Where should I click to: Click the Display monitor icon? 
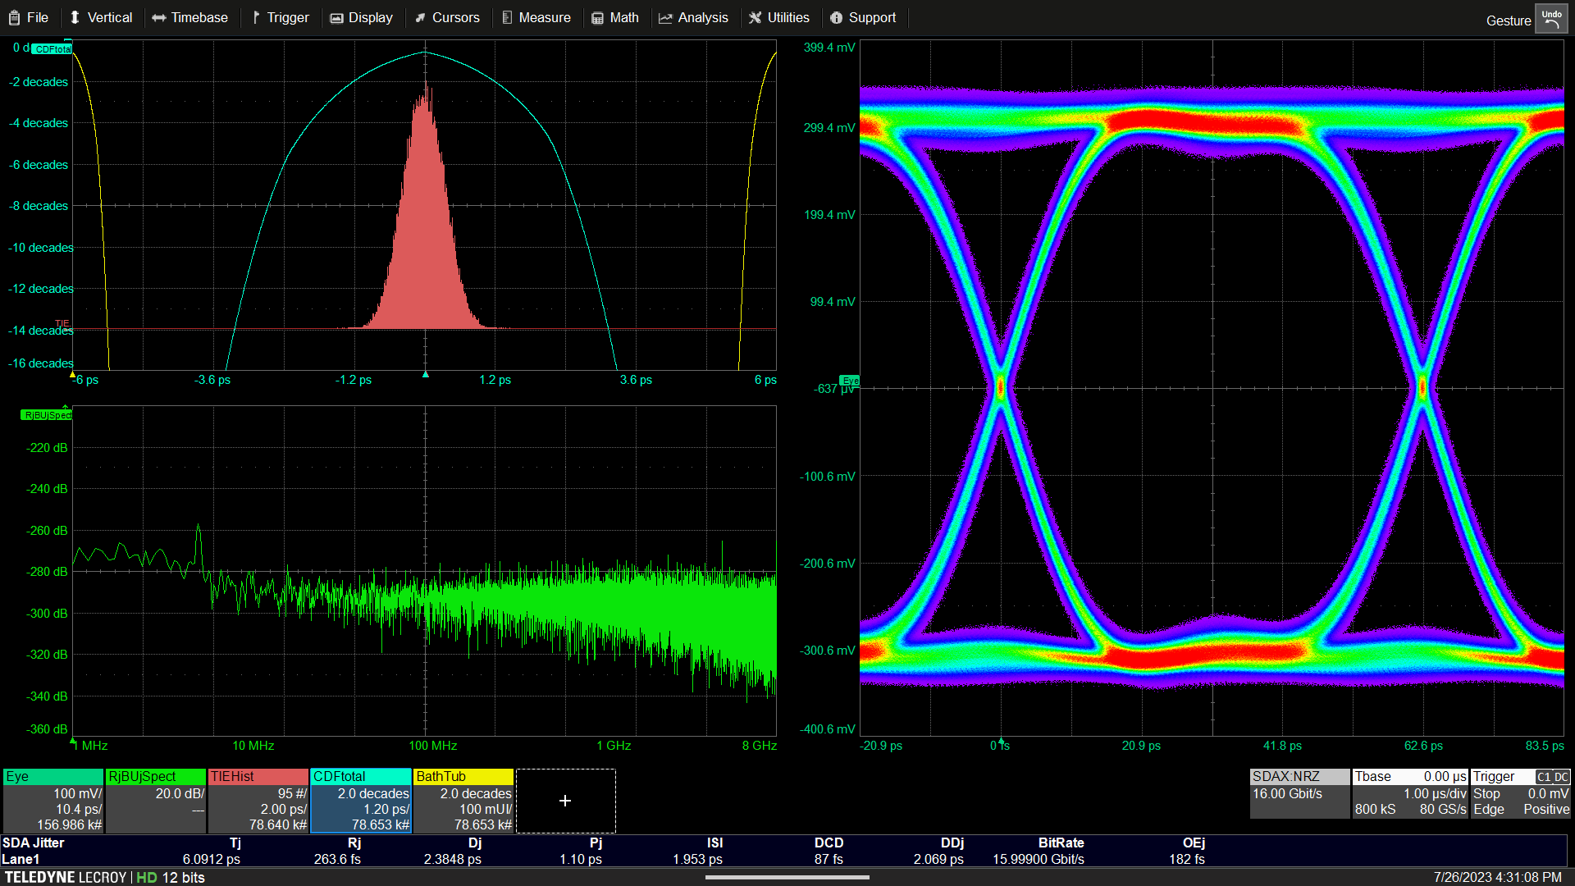point(336,17)
